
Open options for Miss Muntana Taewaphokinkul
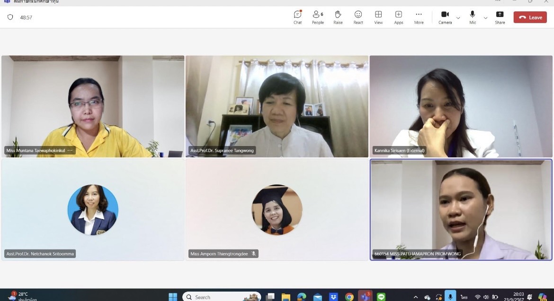(70, 151)
